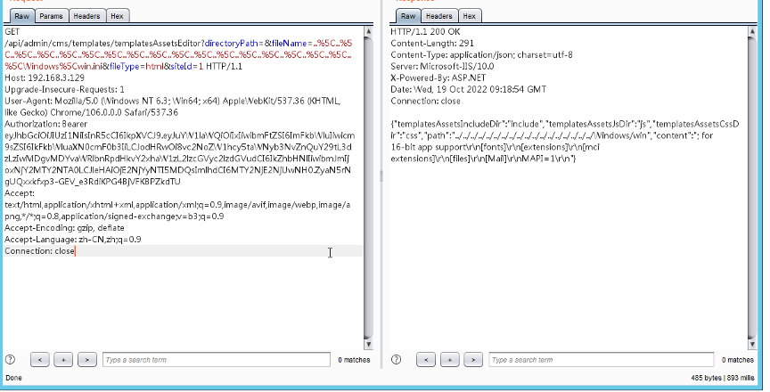The width and height of the screenshot is (770, 392).
Task: Click the 'Upgrade-Insecure-Requests: 1' line
Action: click(64, 89)
